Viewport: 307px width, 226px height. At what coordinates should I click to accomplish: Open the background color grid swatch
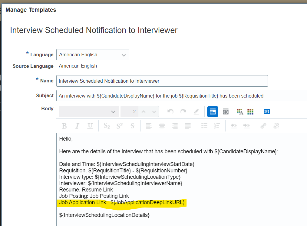pos(250,111)
